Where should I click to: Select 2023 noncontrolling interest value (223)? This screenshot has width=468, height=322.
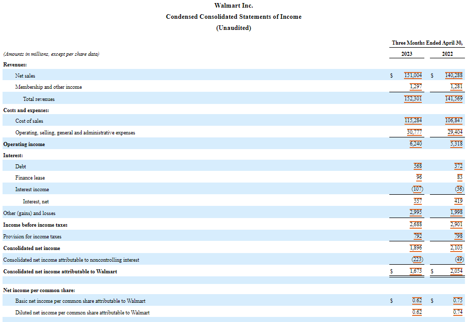click(417, 260)
